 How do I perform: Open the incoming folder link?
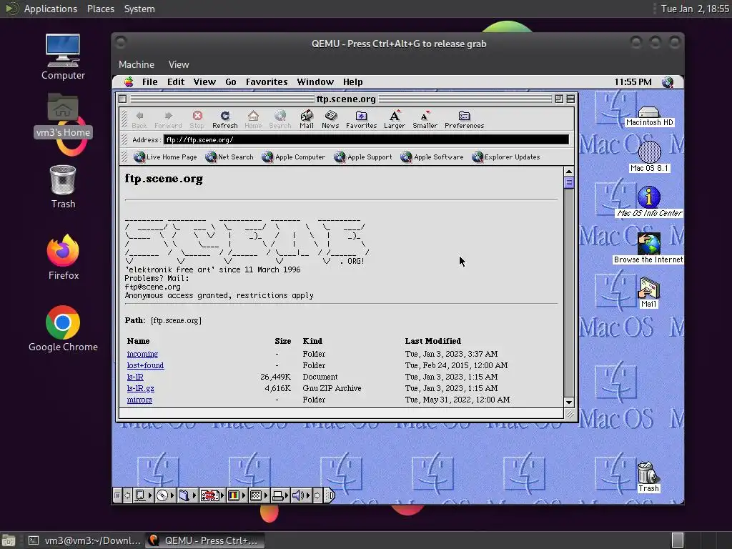click(x=142, y=354)
